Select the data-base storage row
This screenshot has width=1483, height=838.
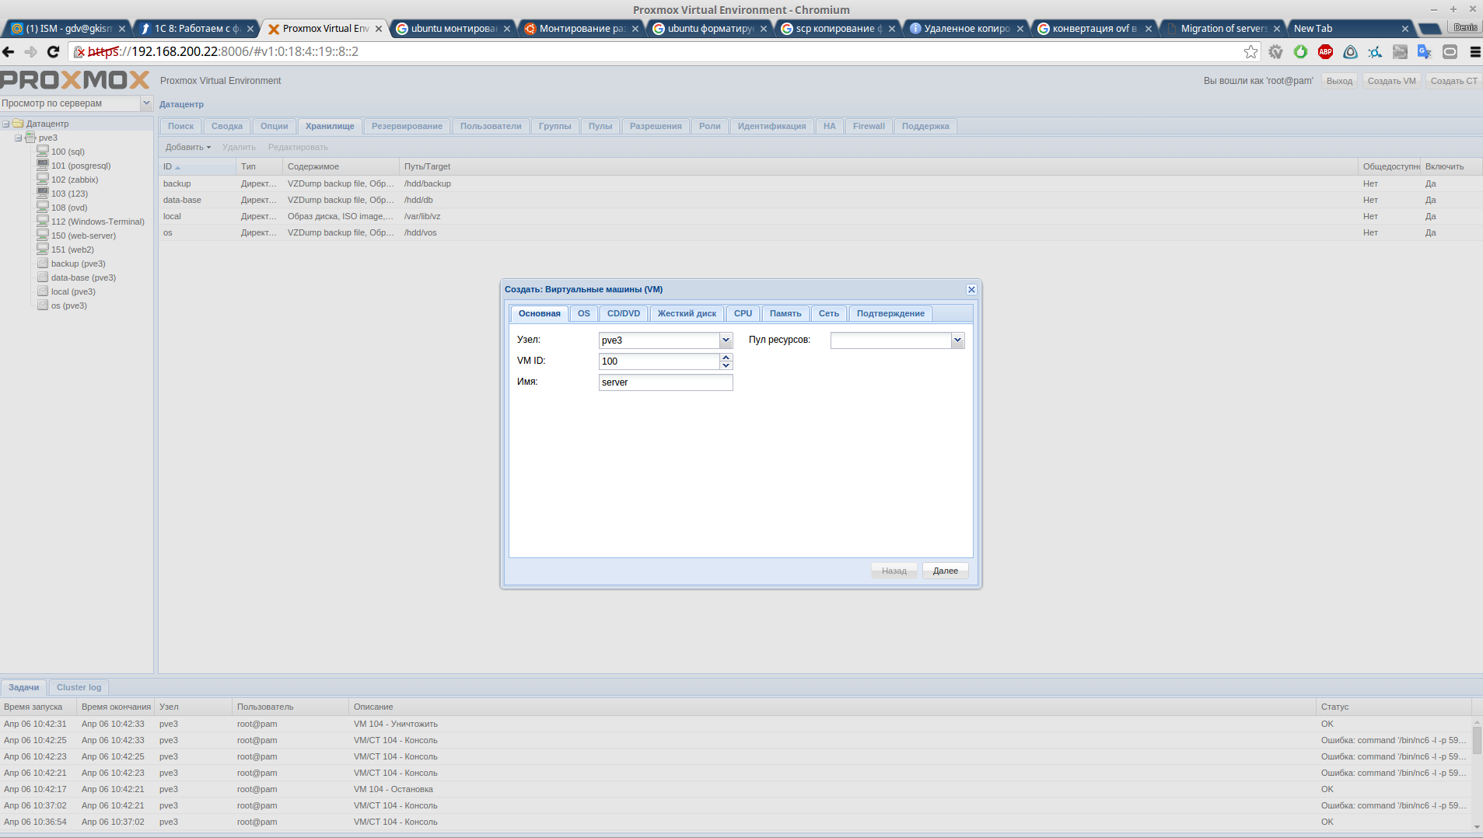pyautogui.click(x=820, y=200)
